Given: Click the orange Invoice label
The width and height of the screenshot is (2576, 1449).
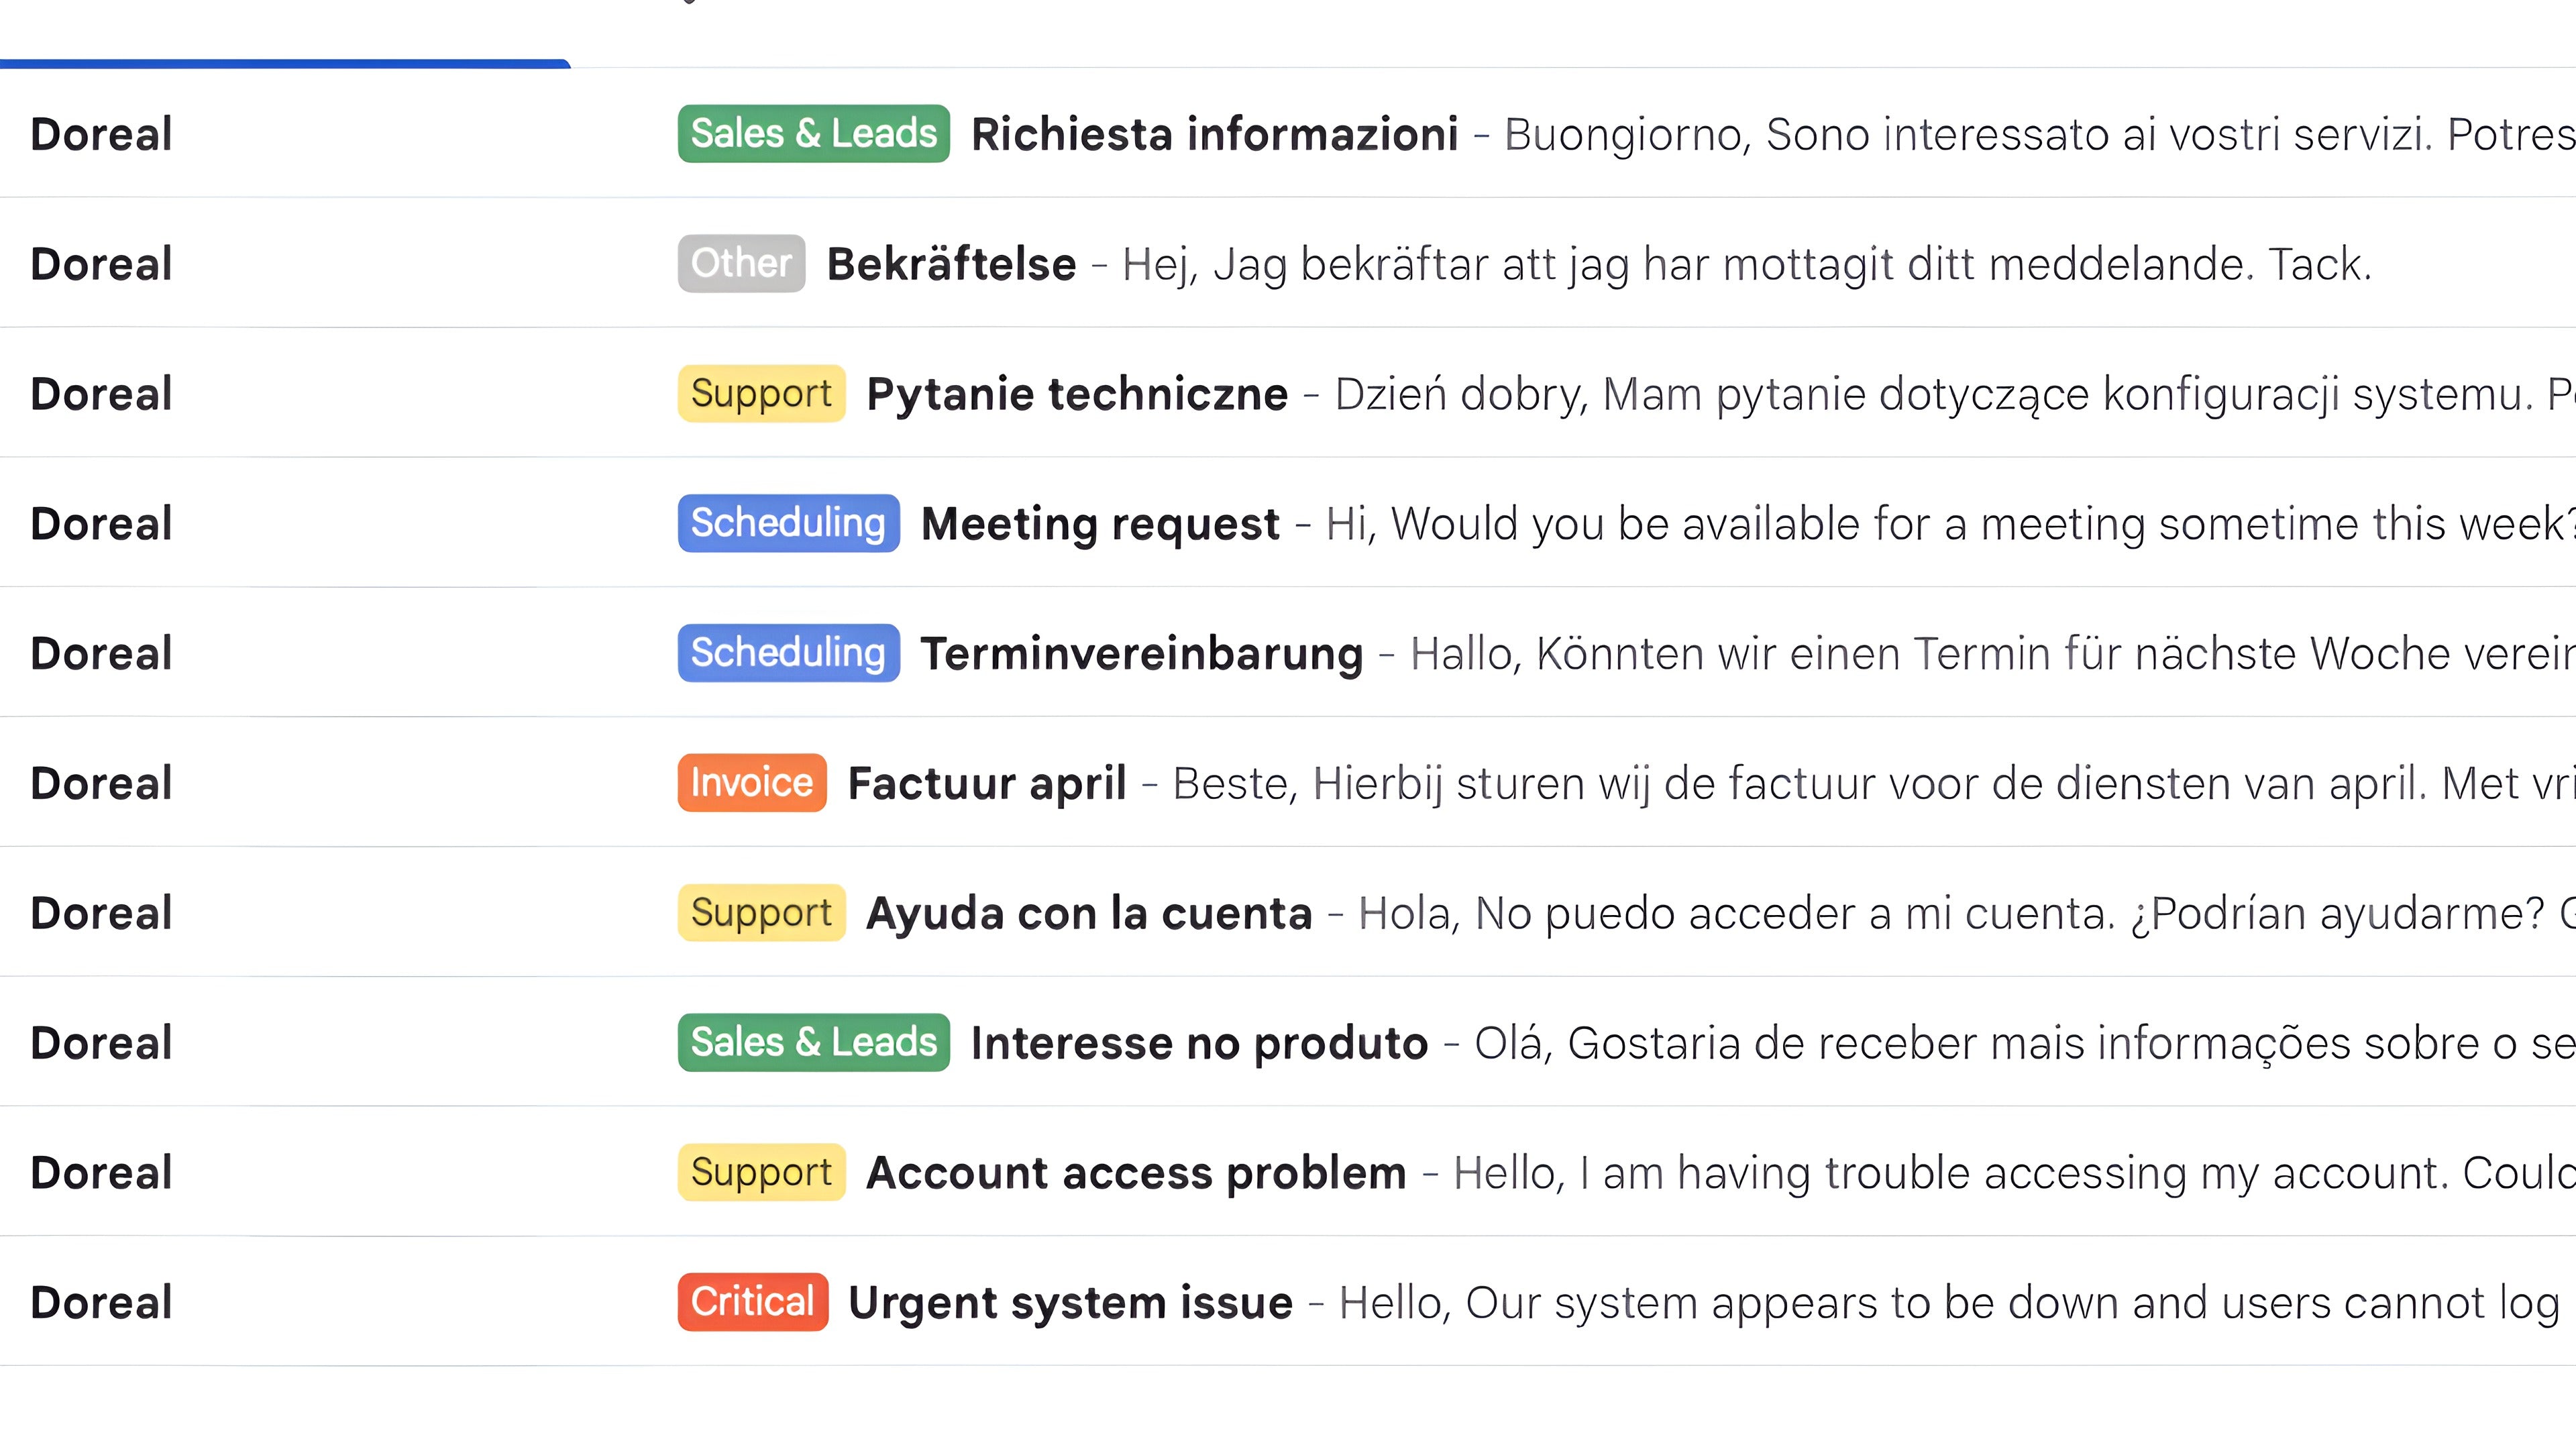Looking at the screenshot, I should 752,783.
